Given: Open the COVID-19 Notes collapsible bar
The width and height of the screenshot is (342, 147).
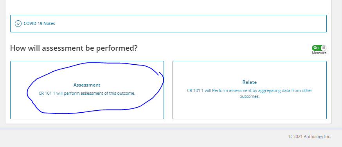Looking at the screenshot, I should click(168, 23).
